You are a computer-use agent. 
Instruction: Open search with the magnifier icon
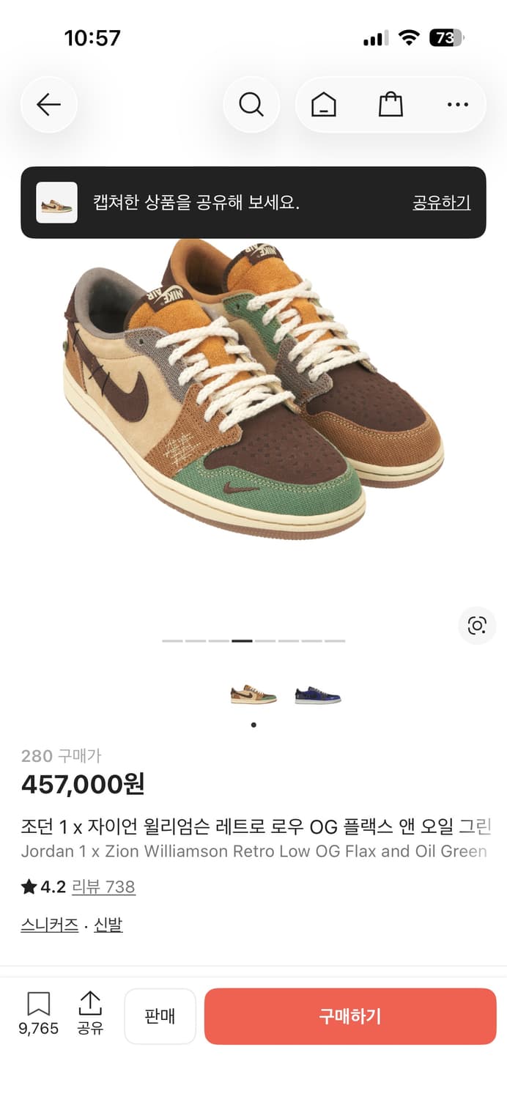[251, 105]
